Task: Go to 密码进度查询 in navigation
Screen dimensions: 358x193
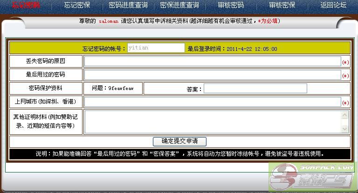Action: [x=128, y=6]
